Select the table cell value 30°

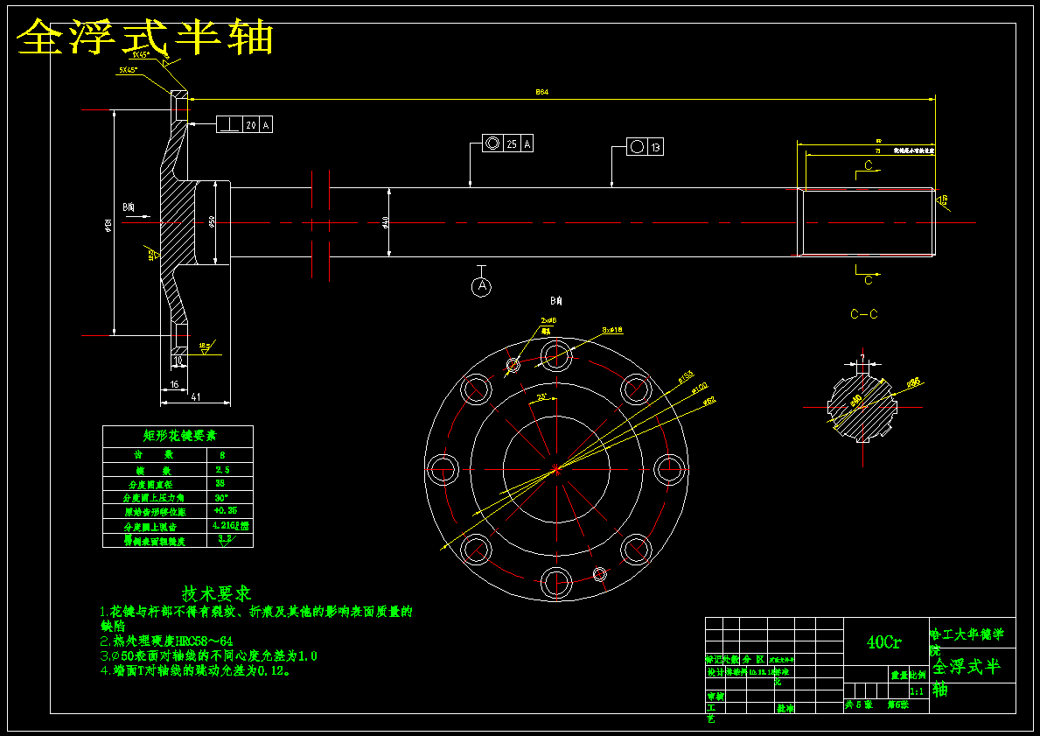(x=221, y=497)
